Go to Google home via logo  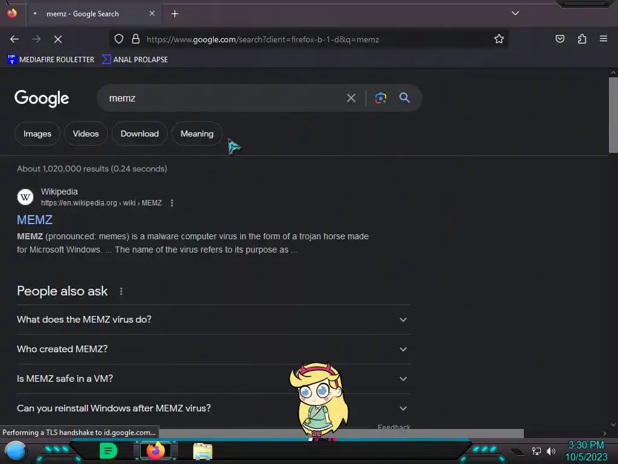(42, 98)
